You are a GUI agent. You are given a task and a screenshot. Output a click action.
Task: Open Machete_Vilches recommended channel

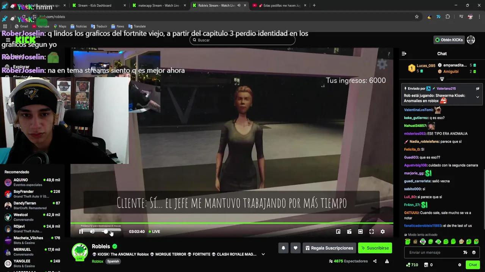[32, 240]
